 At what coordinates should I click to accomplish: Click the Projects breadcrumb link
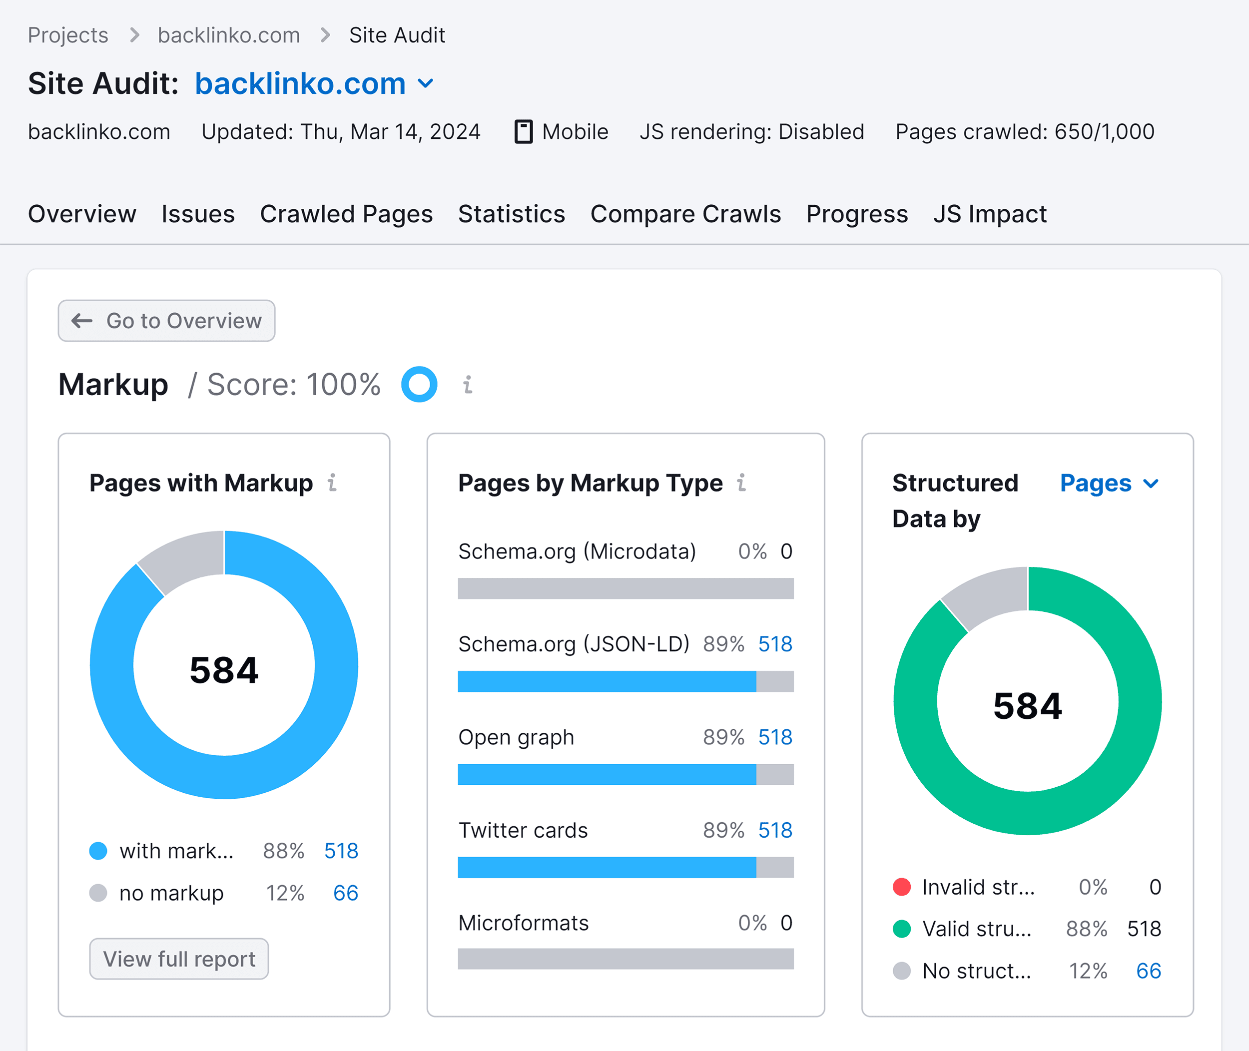[x=68, y=35]
